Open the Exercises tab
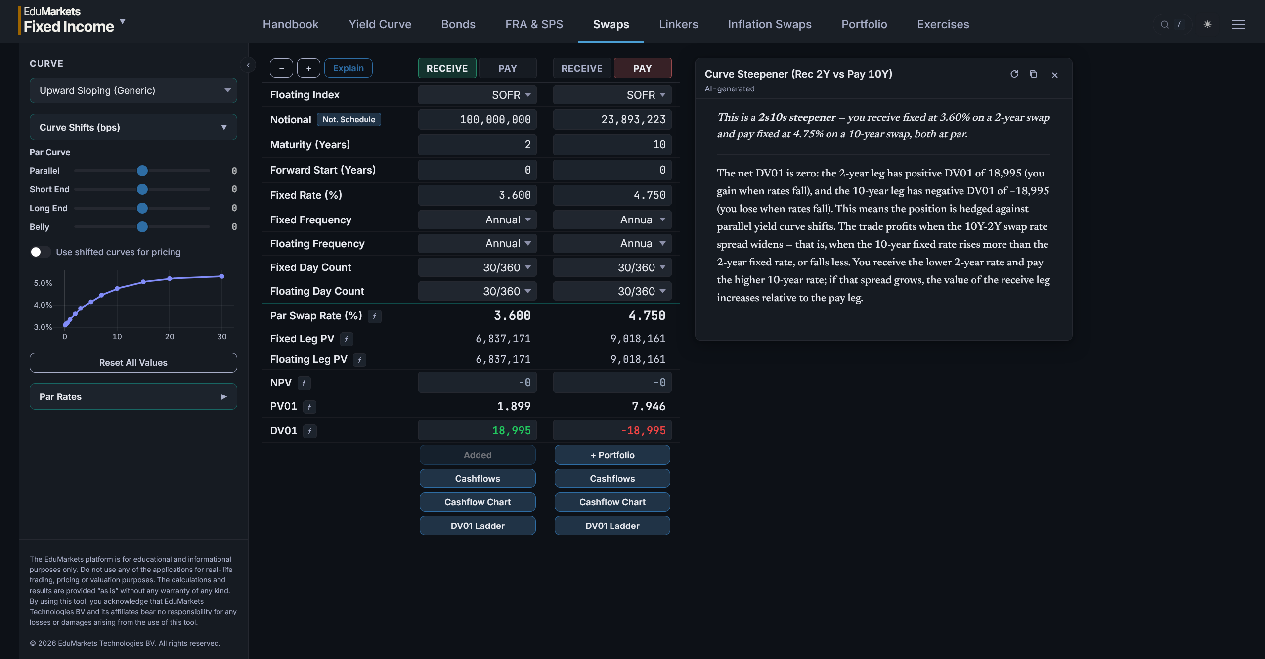The height and width of the screenshot is (659, 1265). 943,24
